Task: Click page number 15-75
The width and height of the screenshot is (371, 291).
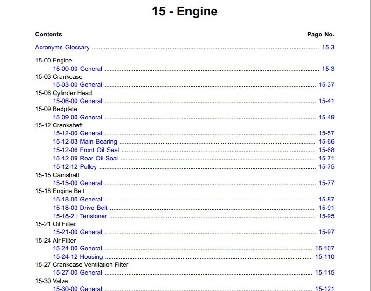Action: [x=327, y=166]
